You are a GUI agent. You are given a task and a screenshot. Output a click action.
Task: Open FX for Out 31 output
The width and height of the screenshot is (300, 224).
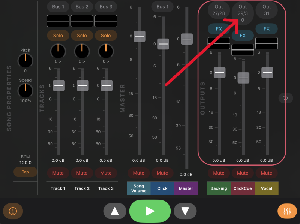(267, 29)
